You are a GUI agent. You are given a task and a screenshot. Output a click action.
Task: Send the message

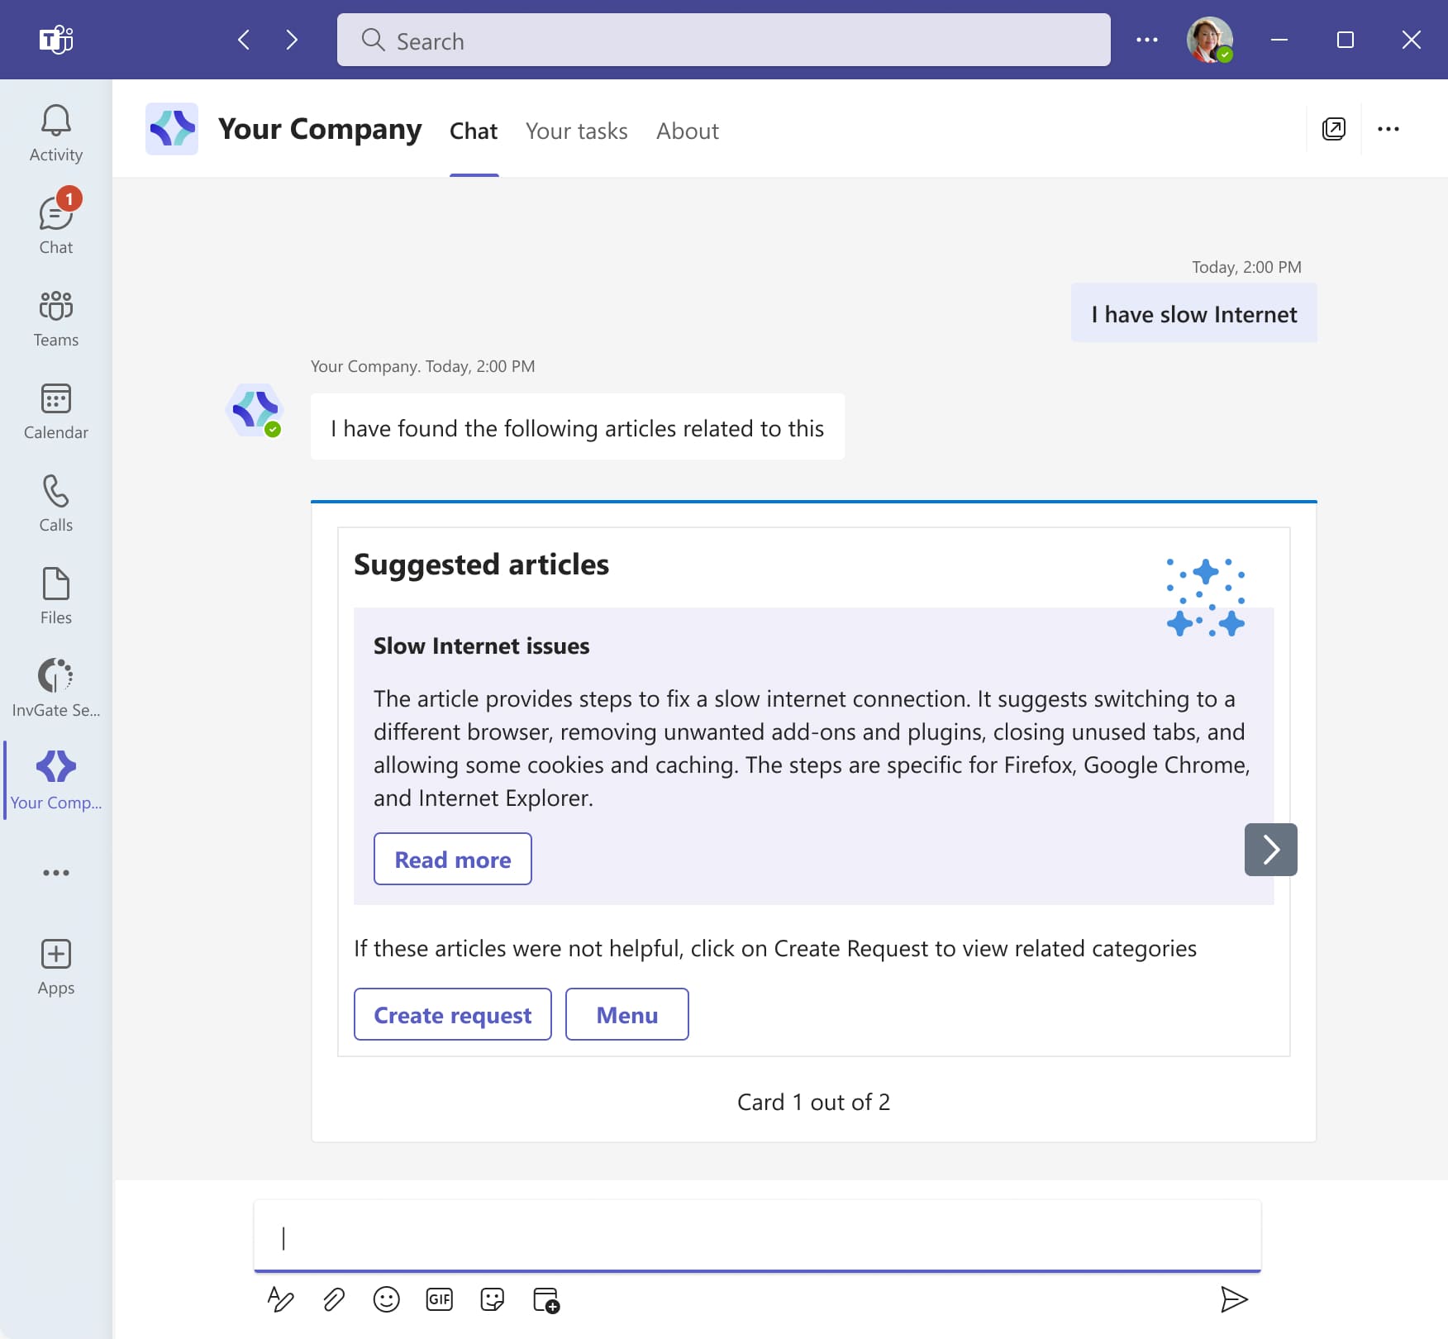pos(1232,1298)
